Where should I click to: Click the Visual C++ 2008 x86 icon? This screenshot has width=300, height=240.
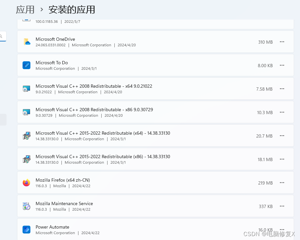[26, 112]
